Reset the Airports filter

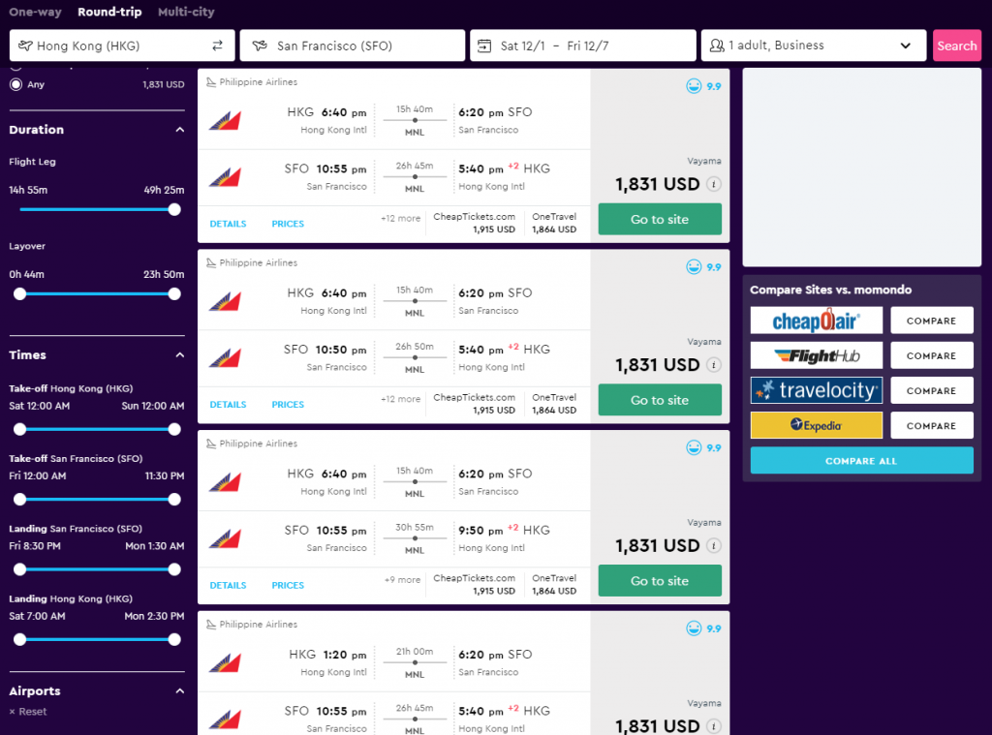[28, 712]
